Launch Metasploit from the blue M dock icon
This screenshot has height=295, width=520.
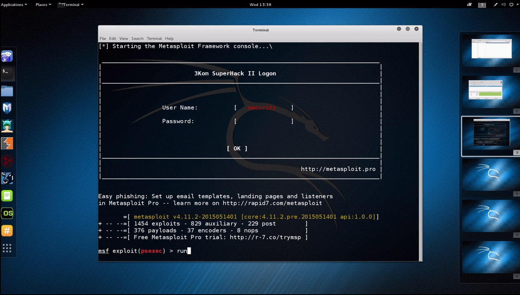(x=7, y=108)
